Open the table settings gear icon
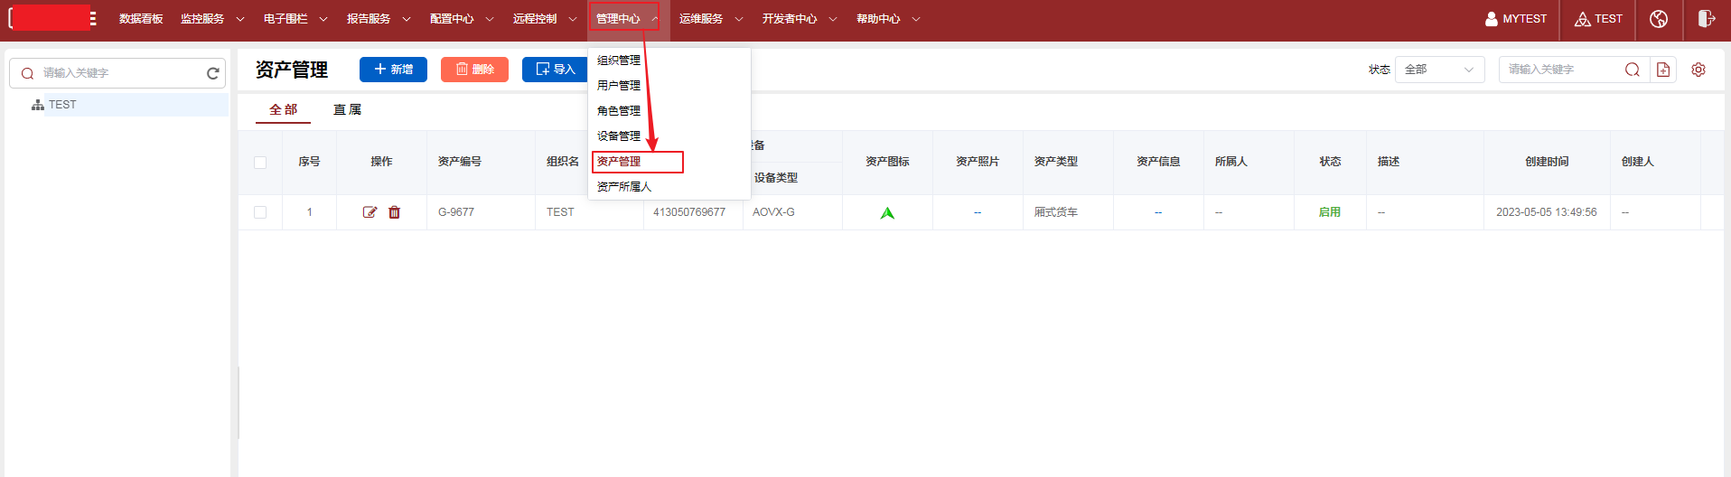The image size is (1731, 477). click(x=1698, y=70)
